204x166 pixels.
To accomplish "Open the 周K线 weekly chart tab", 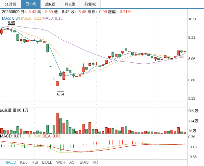I will (x=50, y=4).
